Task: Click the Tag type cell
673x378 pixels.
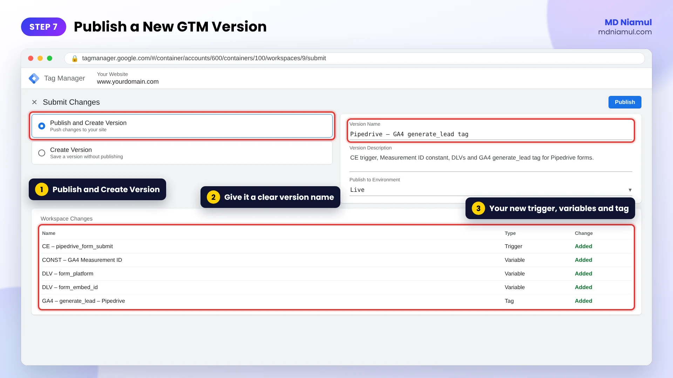Action: [x=509, y=301]
